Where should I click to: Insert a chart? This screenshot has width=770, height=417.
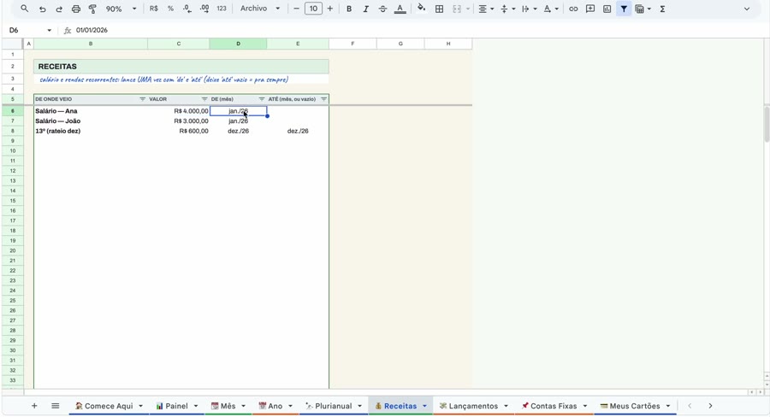click(x=607, y=9)
